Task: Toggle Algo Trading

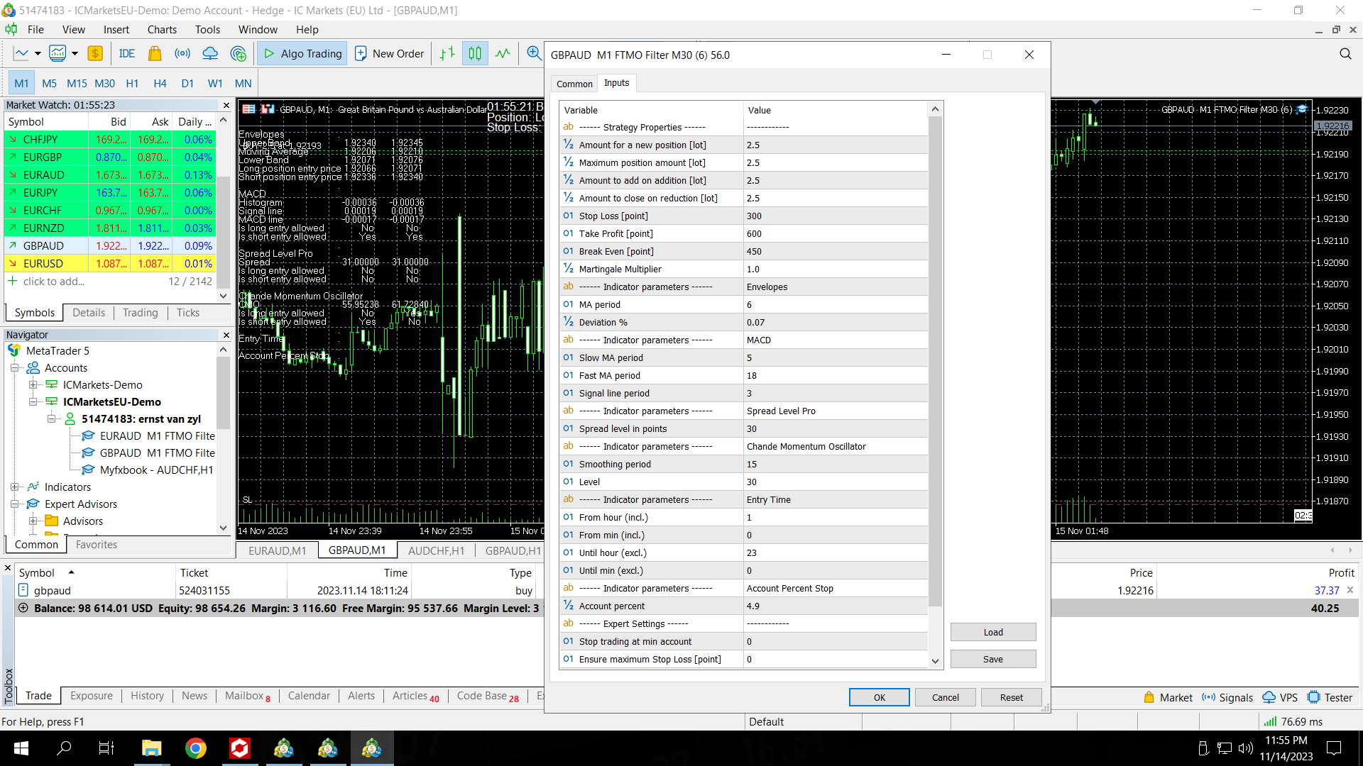Action: [x=302, y=53]
